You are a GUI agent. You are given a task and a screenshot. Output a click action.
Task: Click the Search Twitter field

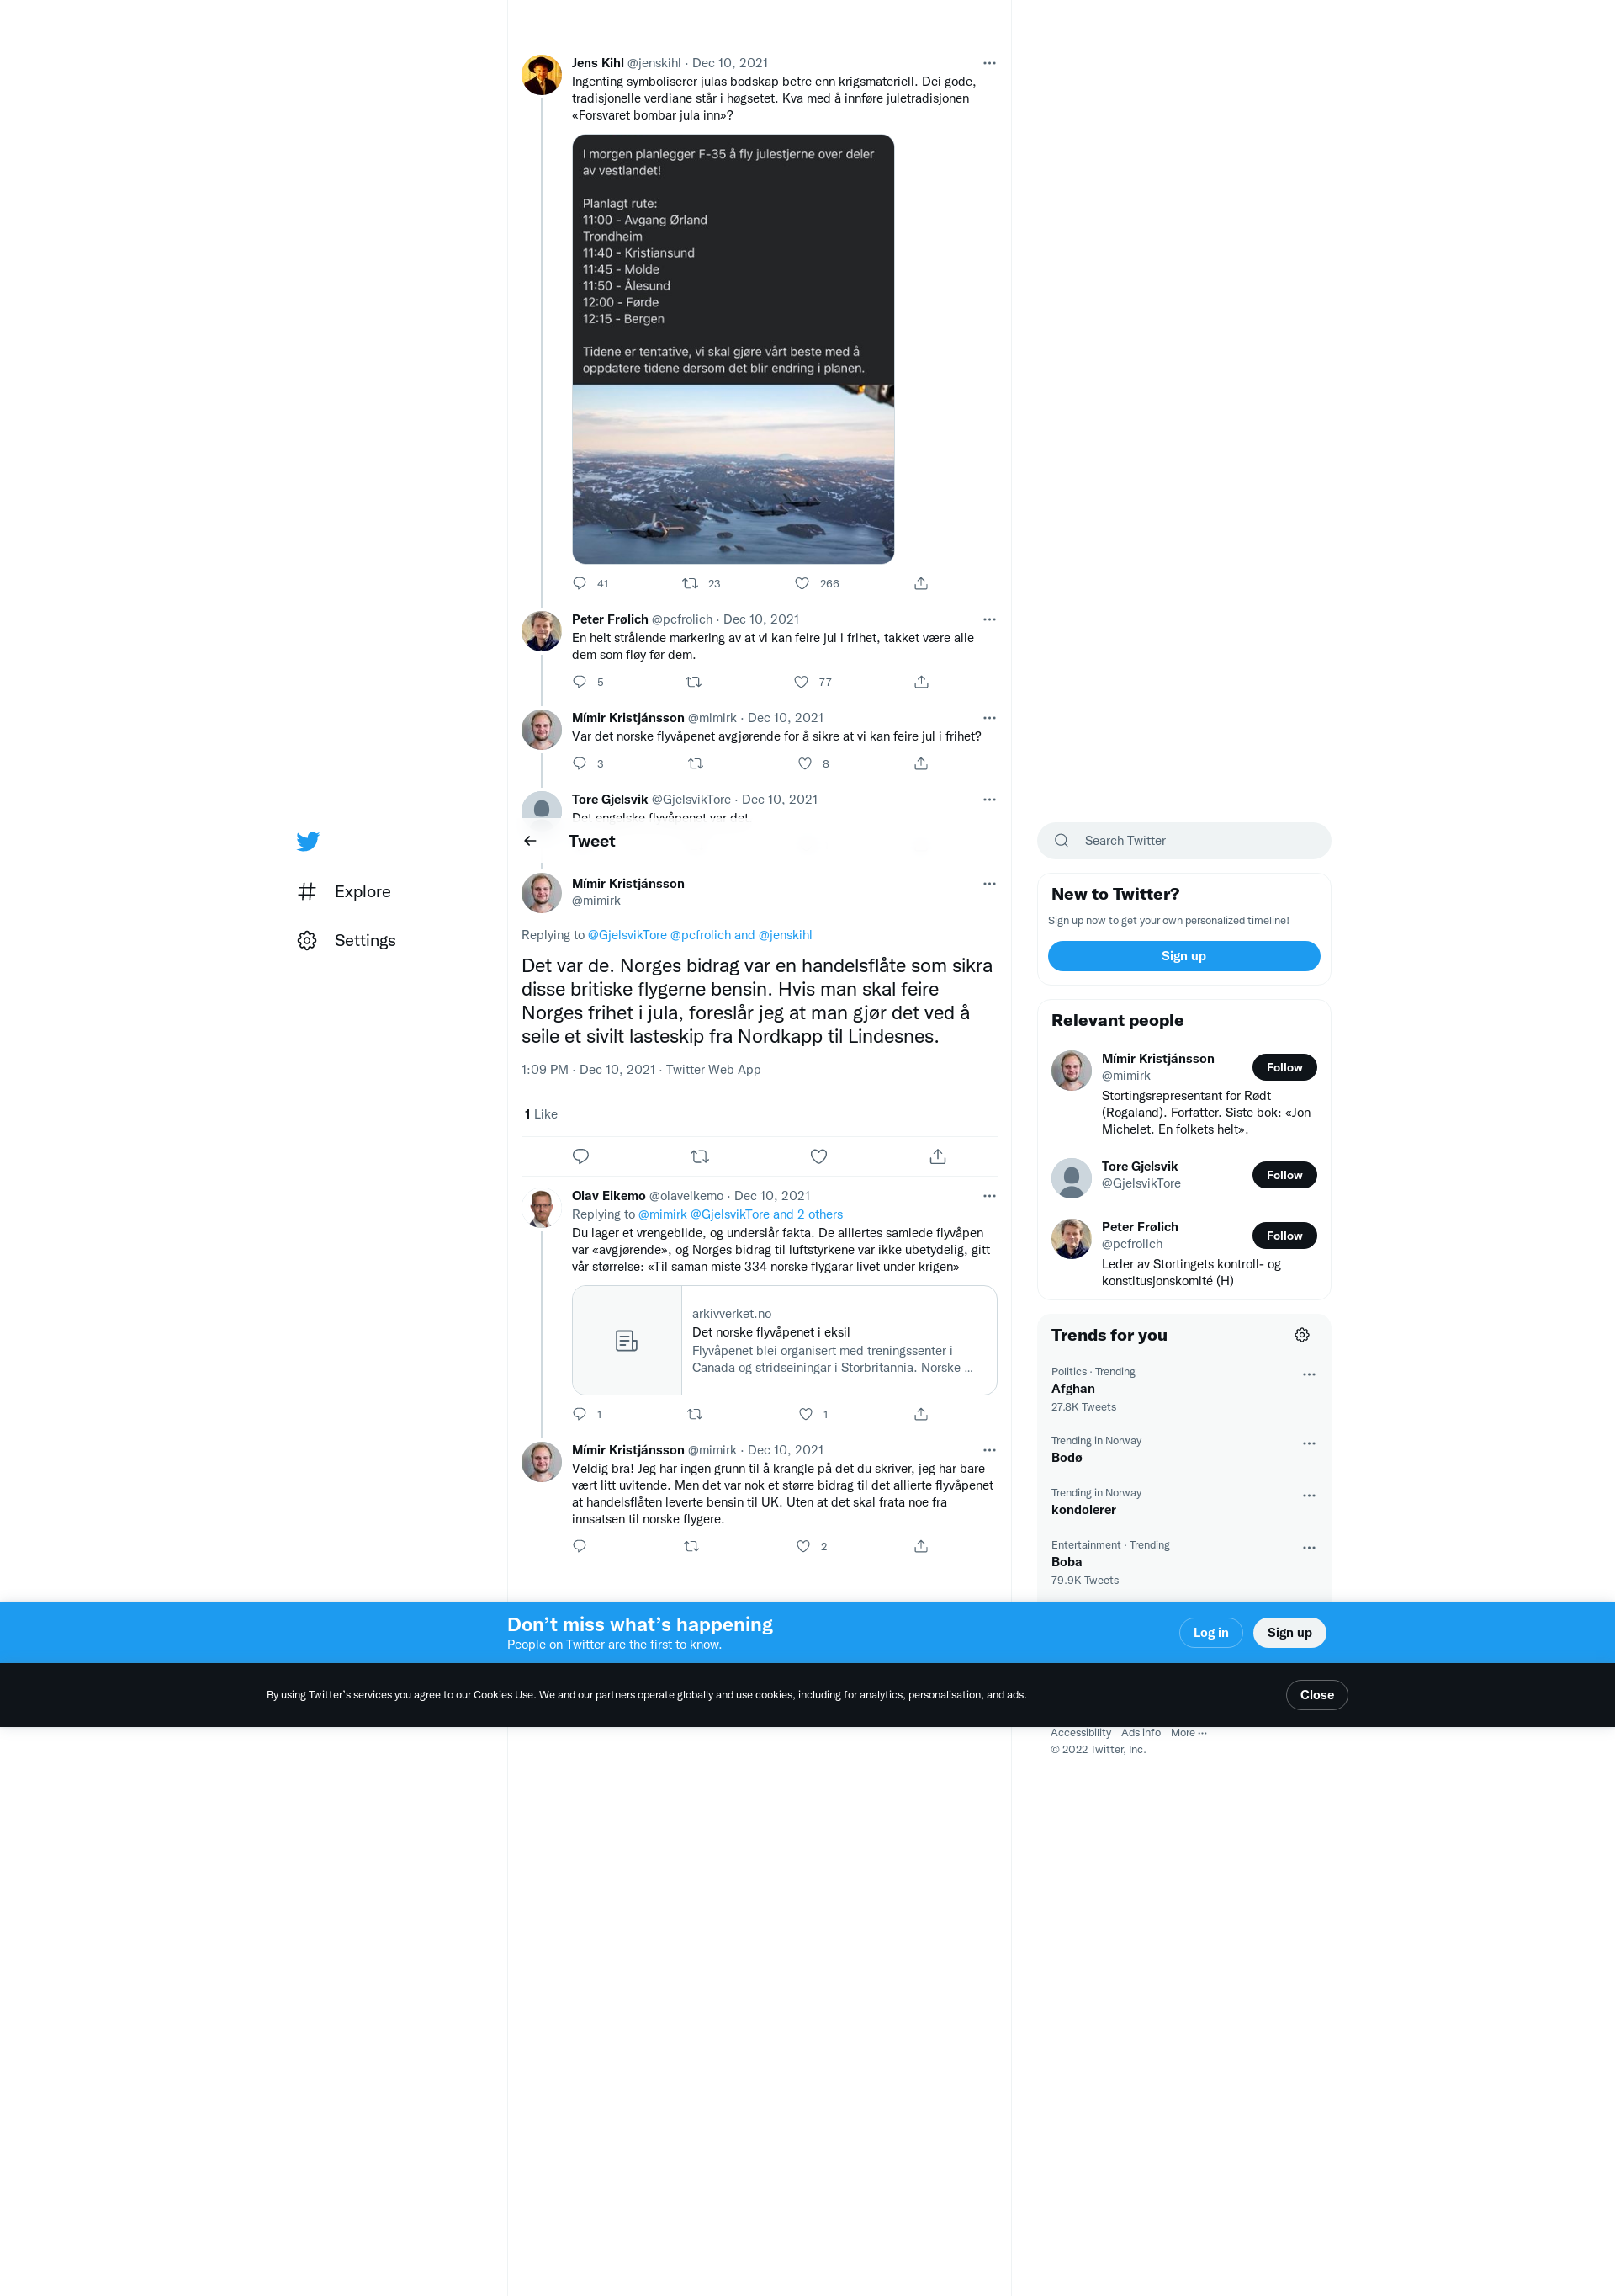pyautogui.click(x=1184, y=841)
